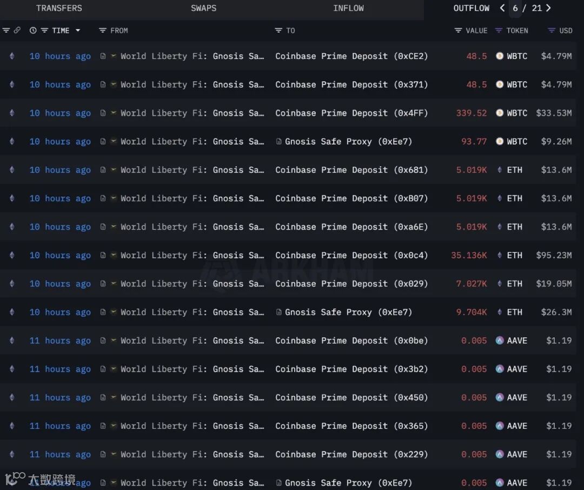Screen dimensions: 584x490
Task: Click the $26.3M USD value
Action: tap(556, 312)
